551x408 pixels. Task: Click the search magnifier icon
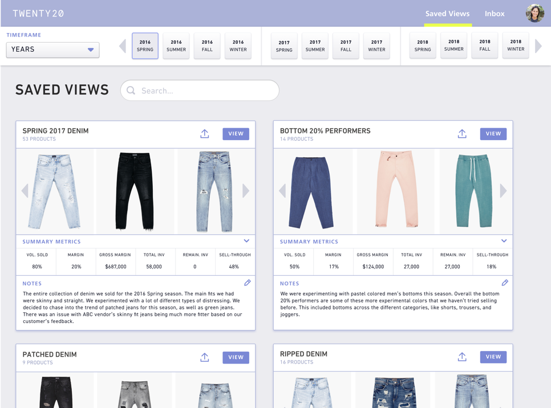coord(131,91)
